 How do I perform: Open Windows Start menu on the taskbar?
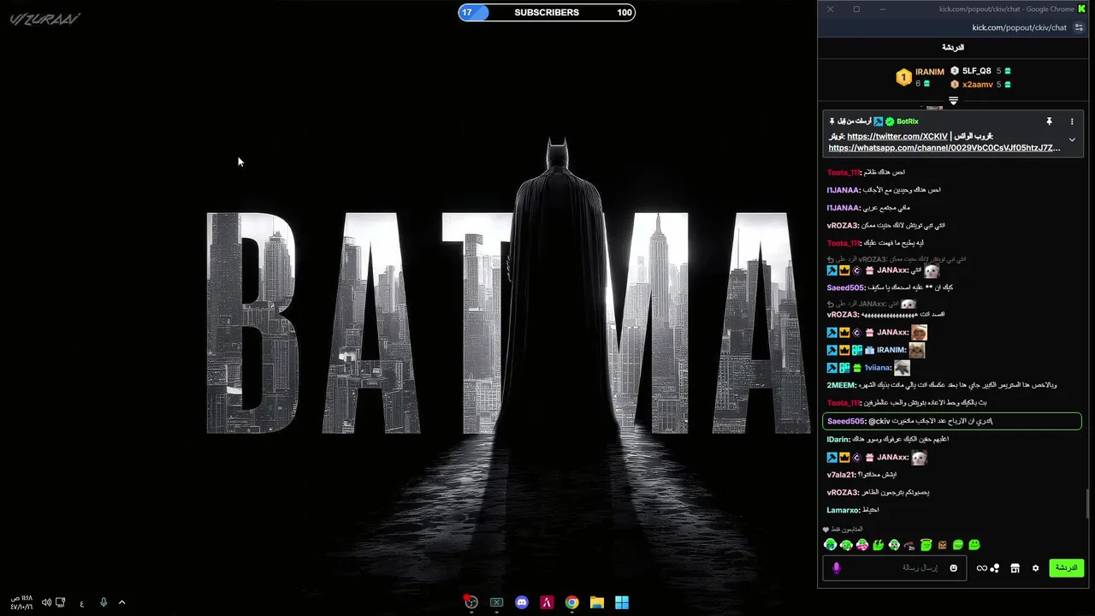pos(622,602)
